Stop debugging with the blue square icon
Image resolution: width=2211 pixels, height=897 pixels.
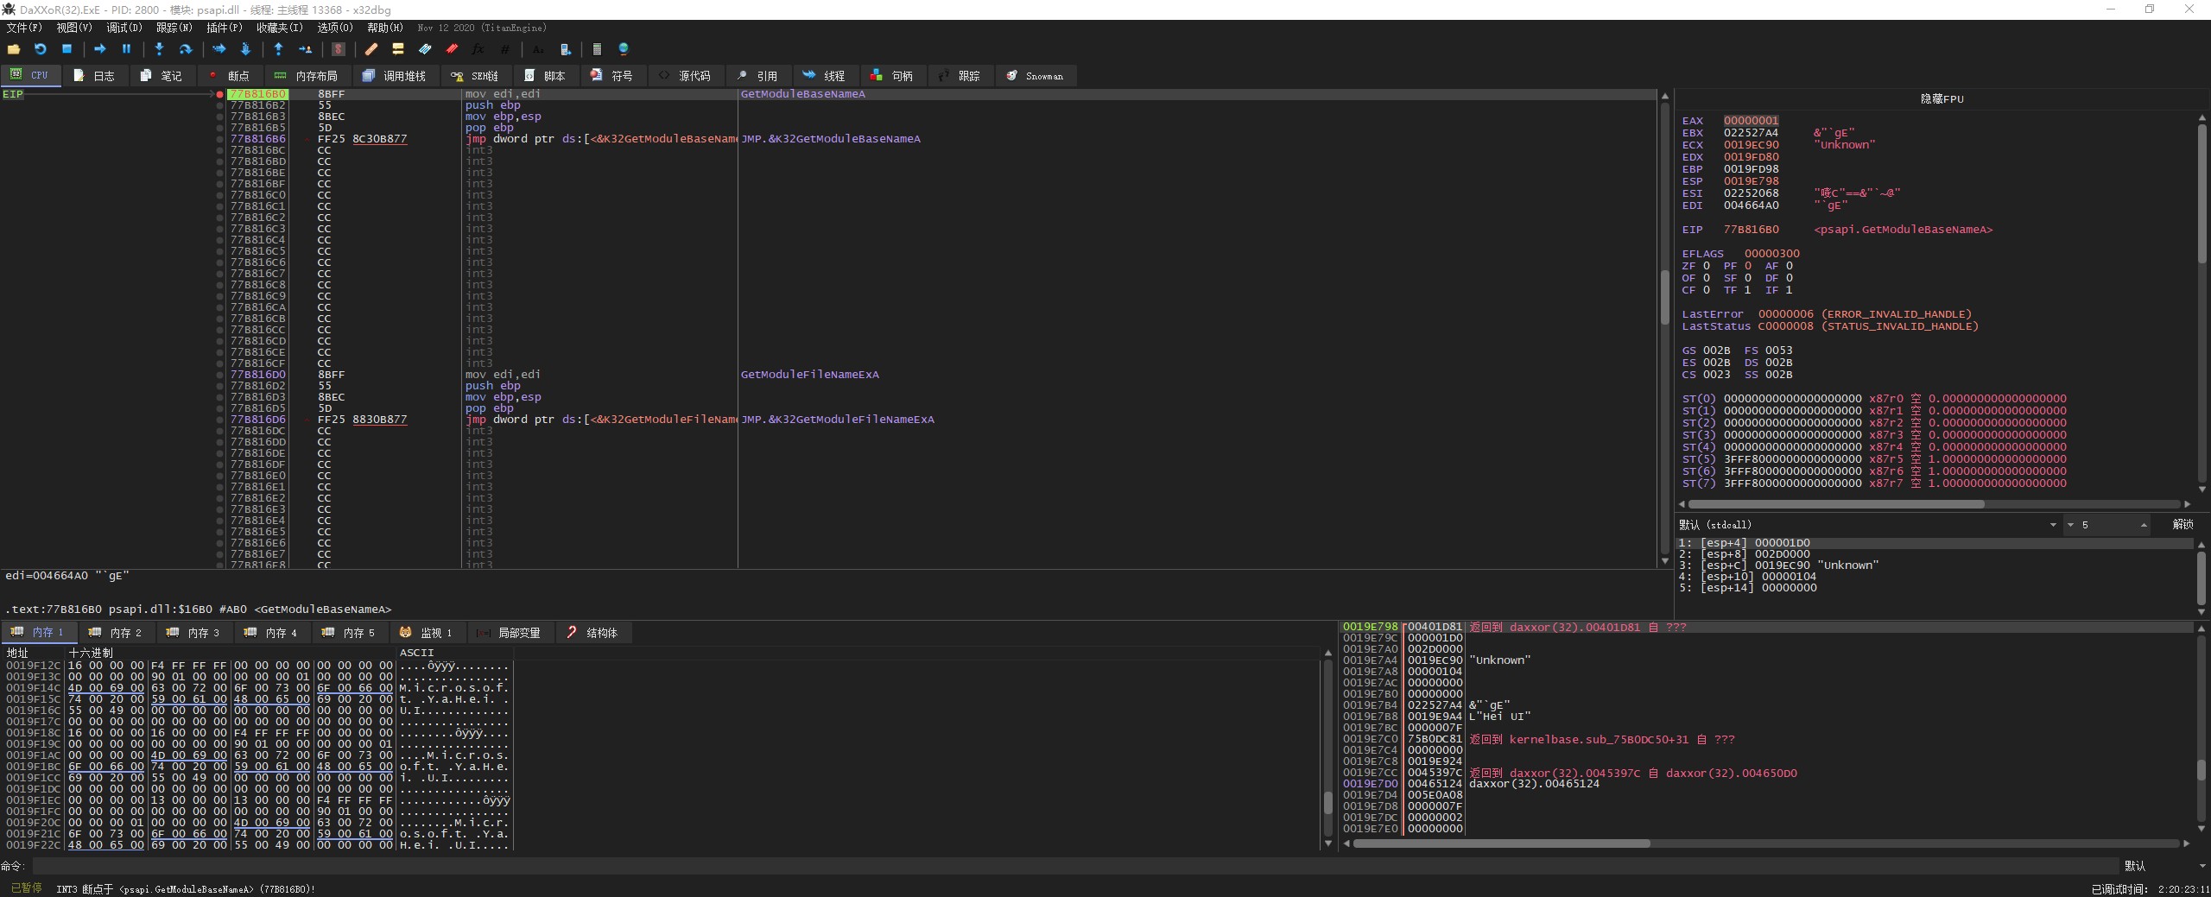coord(67,49)
